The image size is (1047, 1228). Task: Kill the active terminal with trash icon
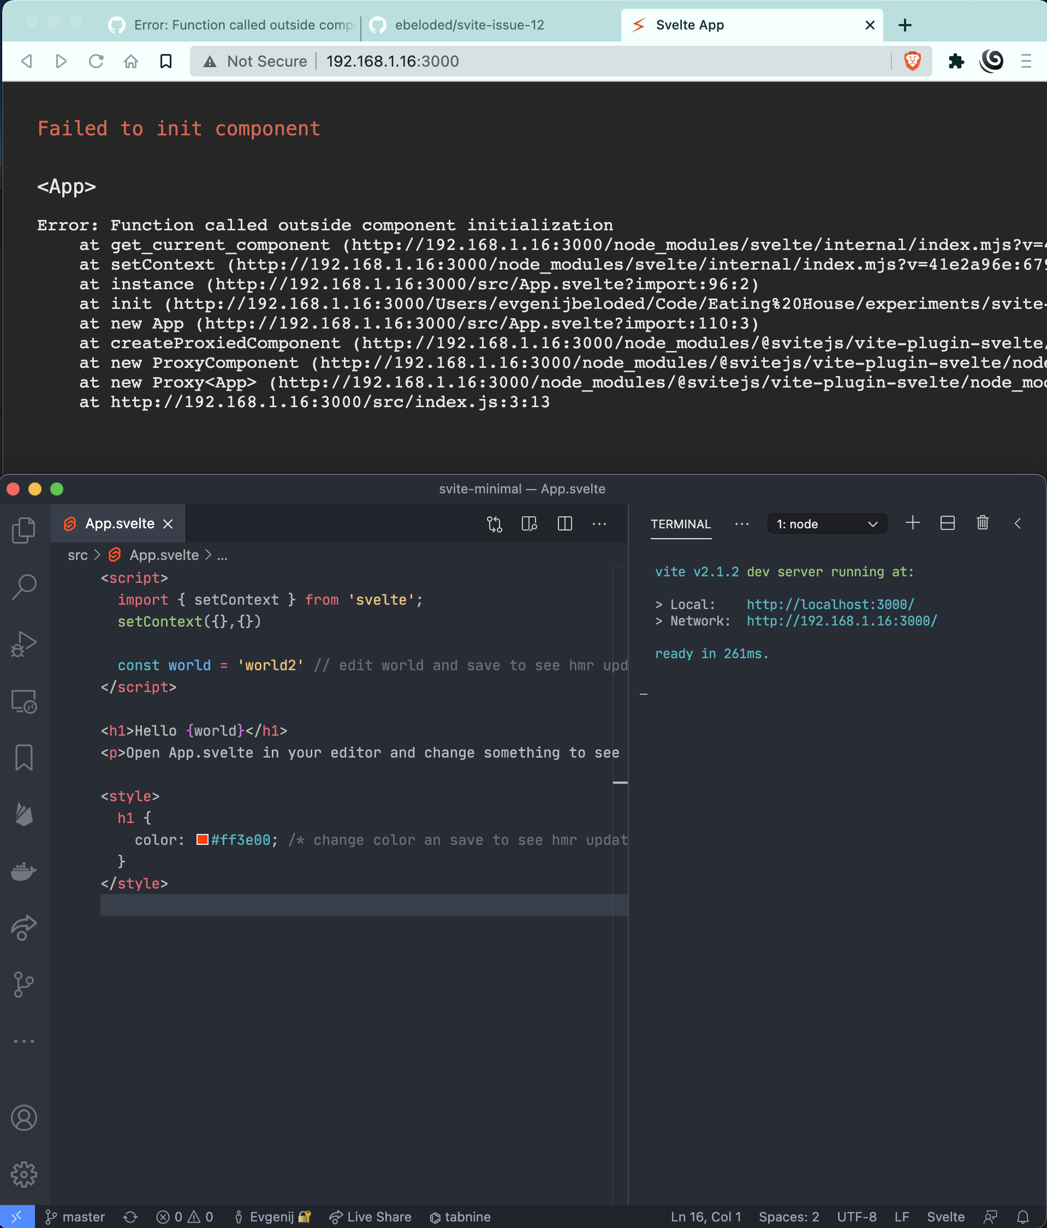click(982, 523)
